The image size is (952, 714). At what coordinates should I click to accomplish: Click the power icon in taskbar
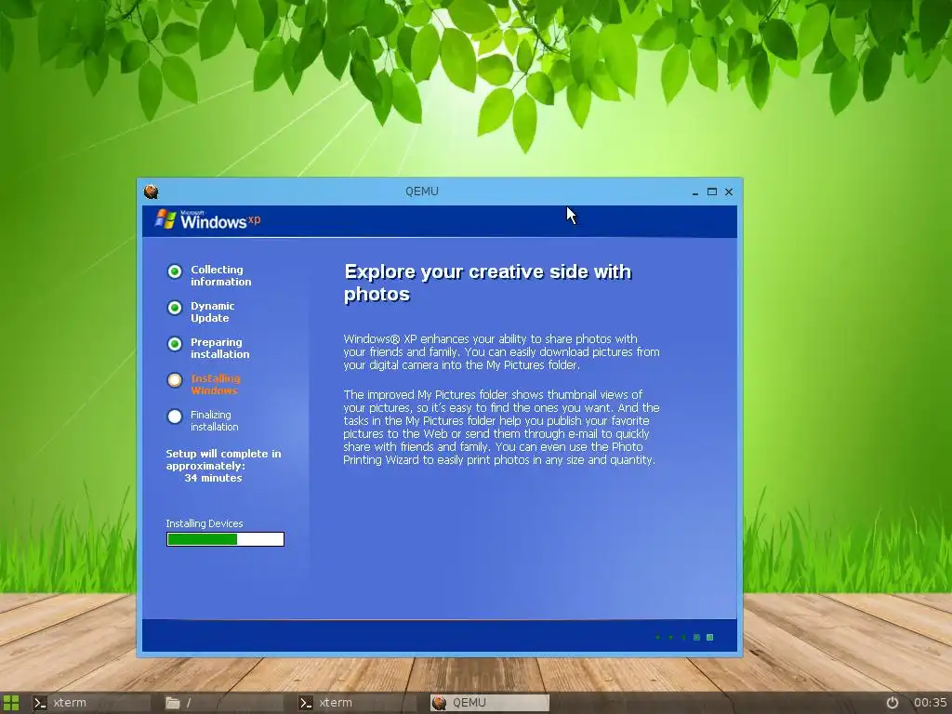point(892,703)
